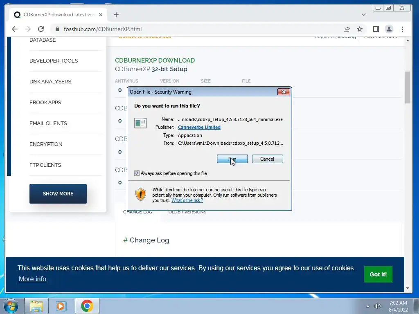This screenshot has height=314, width=419.
Task: Click the application file icon in dialog
Action: coord(140,123)
